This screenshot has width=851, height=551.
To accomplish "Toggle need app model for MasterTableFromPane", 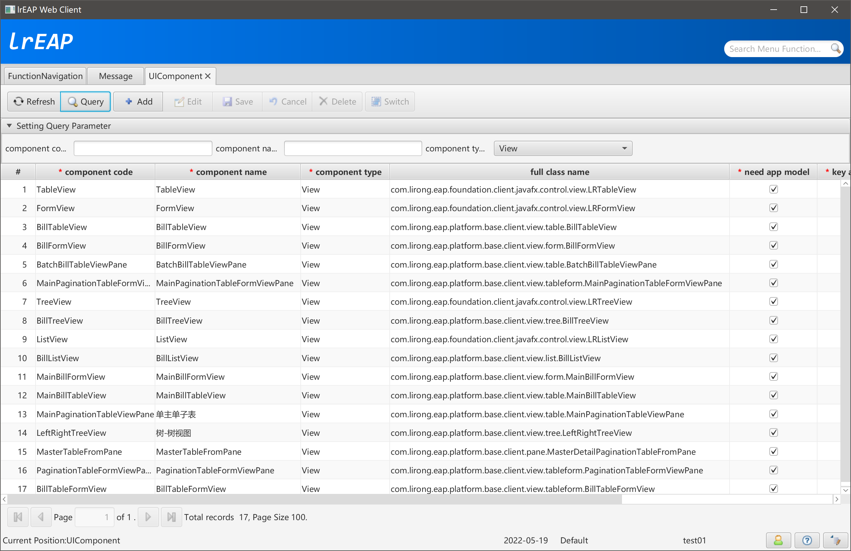I will pos(773,451).
